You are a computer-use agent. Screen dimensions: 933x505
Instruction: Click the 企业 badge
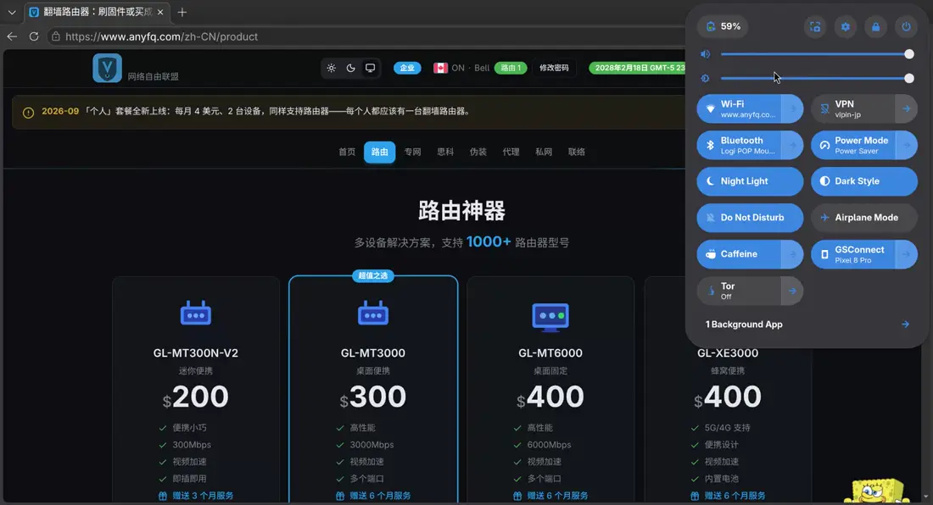point(407,68)
